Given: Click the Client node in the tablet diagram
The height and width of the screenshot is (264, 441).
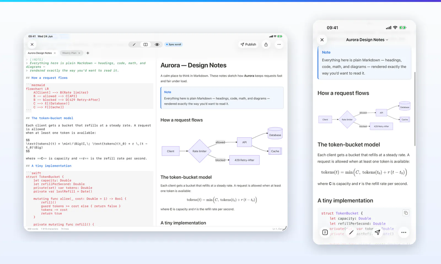Looking at the screenshot, I should coord(171,151).
